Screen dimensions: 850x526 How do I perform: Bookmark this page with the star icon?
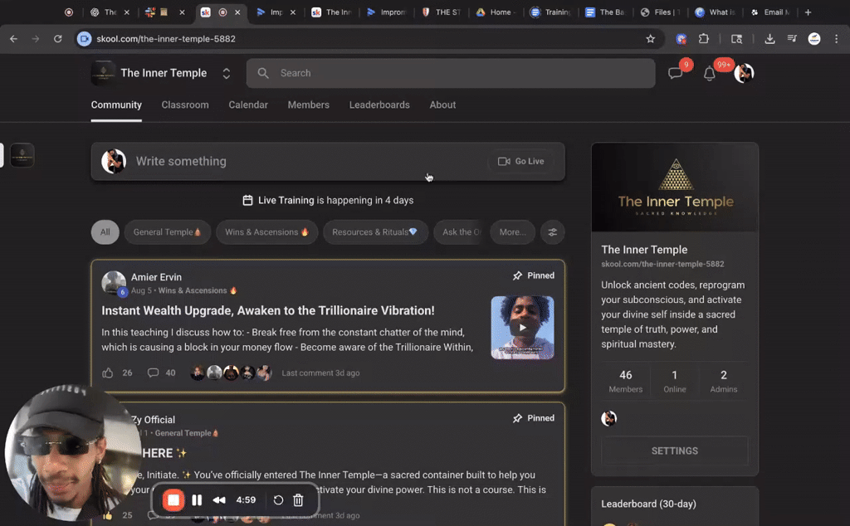pos(651,39)
